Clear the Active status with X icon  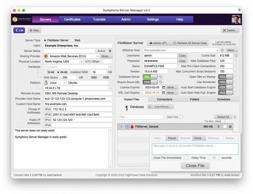click(110, 51)
